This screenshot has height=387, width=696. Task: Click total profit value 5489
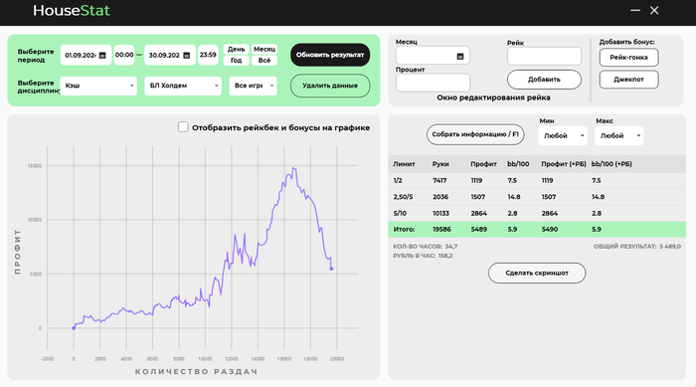click(479, 229)
